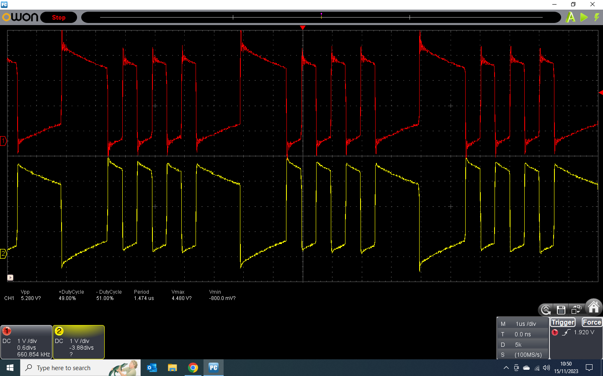Click the window switch layout icon

pyautogui.click(x=577, y=310)
